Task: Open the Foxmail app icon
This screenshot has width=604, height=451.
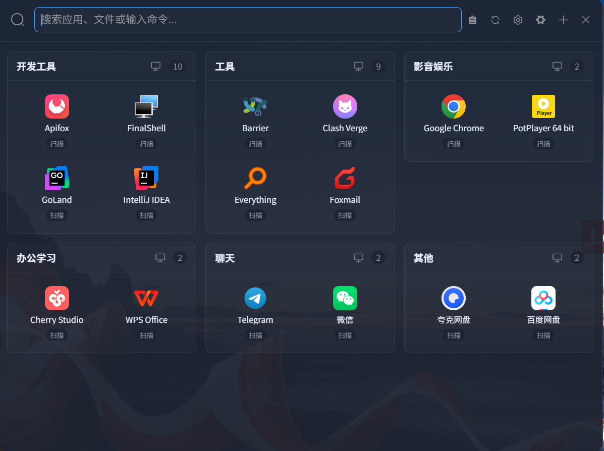Action: pyautogui.click(x=345, y=178)
